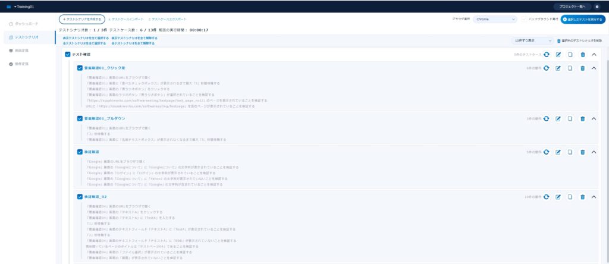Enable the バックグラウンド実行 checkbox

coord(525,19)
